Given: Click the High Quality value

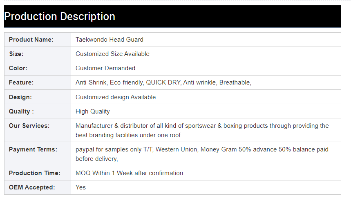Looking at the screenshot, I should click(93, 111).
